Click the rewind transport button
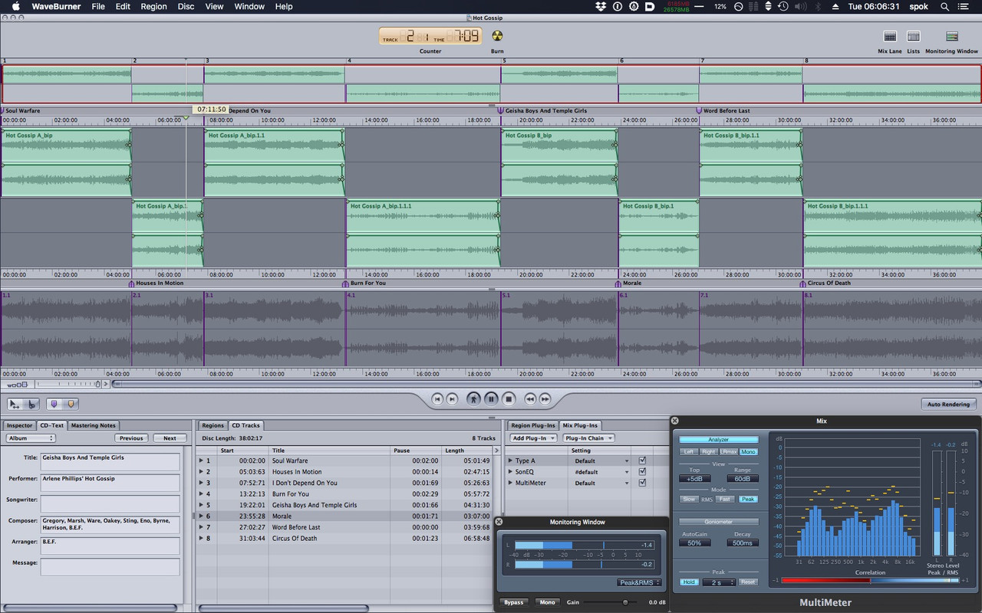Screen dimensions: 982x613 529,399
